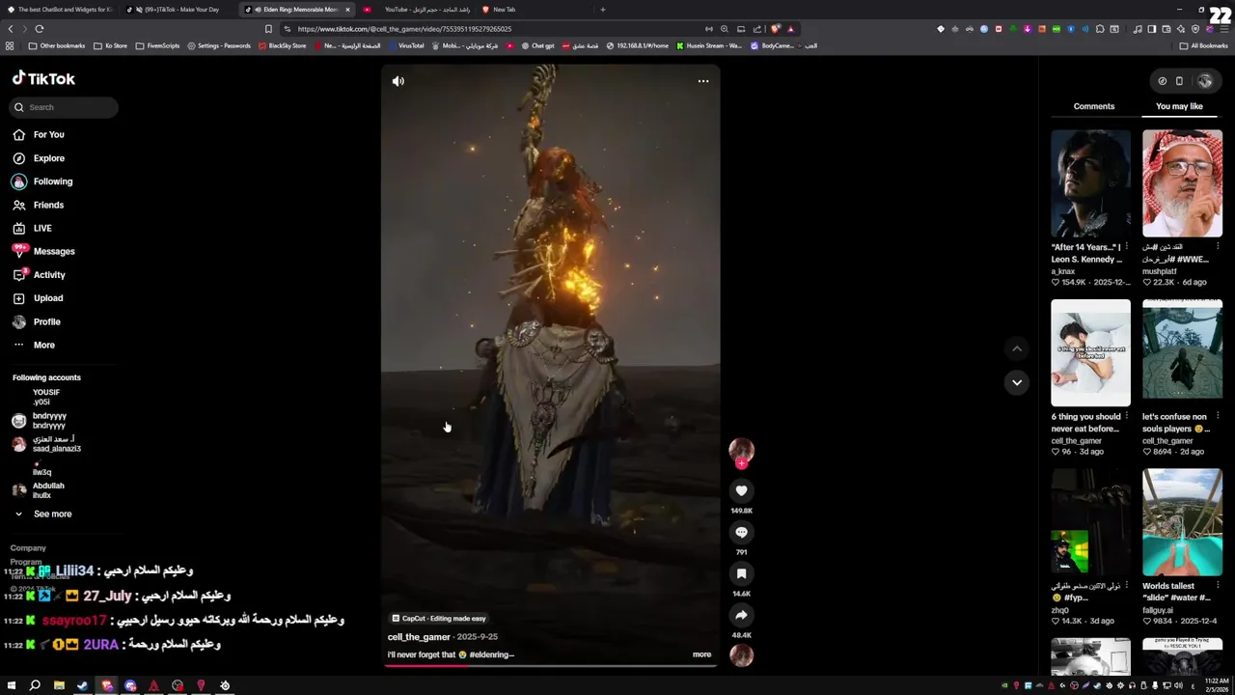Open a new browser tab with the plus button
The image size is (1235, 695).
coord(603,10)
